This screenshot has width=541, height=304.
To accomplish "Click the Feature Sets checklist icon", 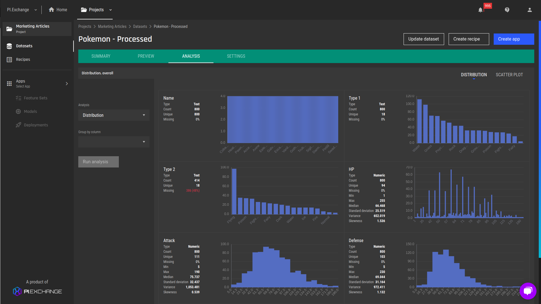I will pos(18,98).
